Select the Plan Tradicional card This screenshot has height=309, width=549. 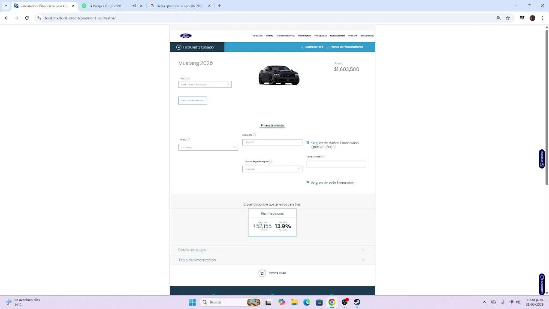tap(272, 222)
